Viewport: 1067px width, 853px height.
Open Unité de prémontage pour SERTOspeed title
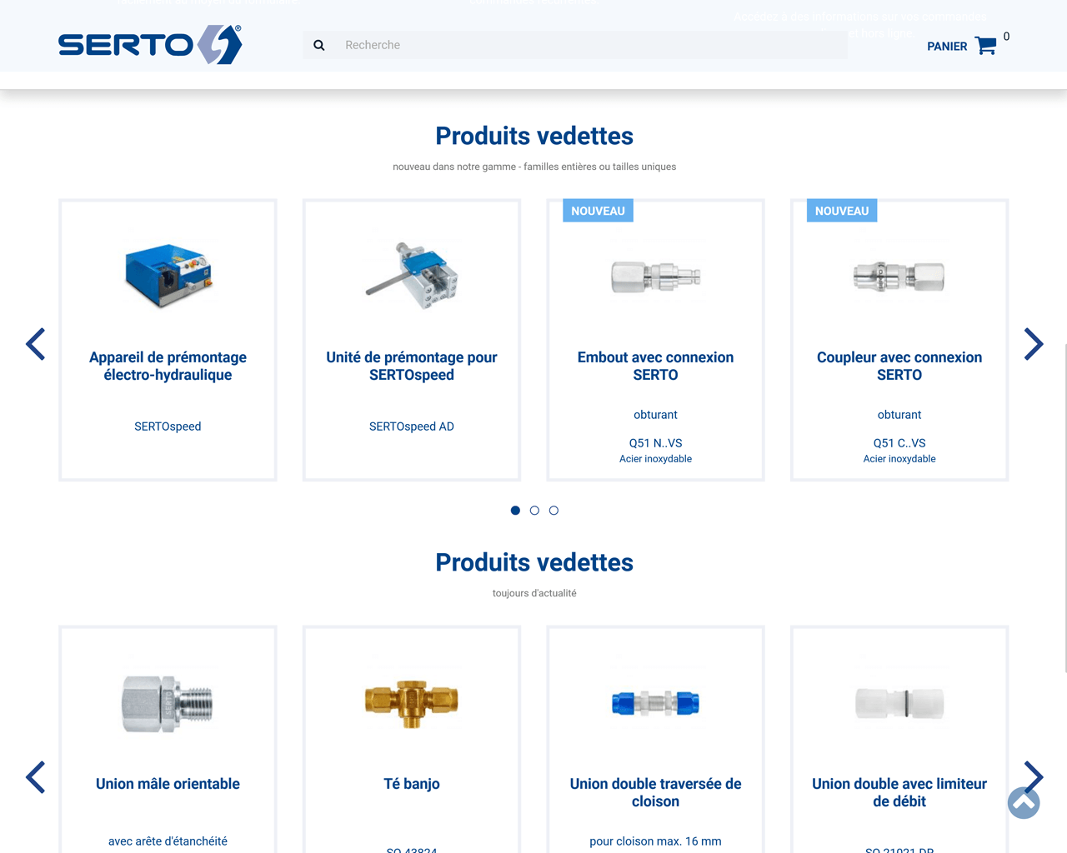(x=412, y=366)
